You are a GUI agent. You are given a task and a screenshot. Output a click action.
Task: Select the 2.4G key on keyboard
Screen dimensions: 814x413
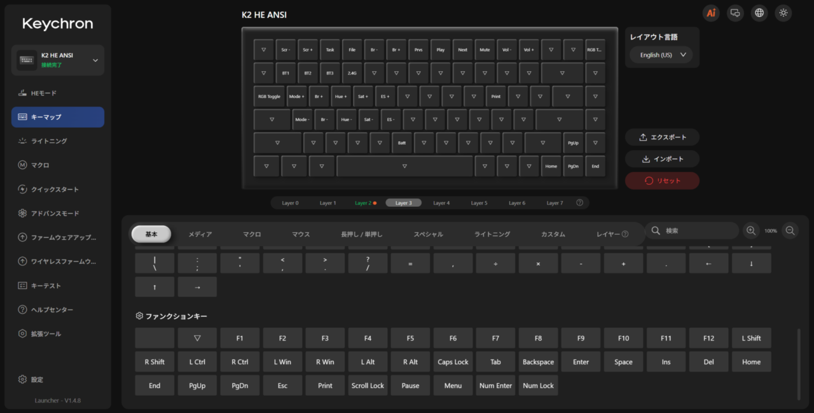pos(352,73)
